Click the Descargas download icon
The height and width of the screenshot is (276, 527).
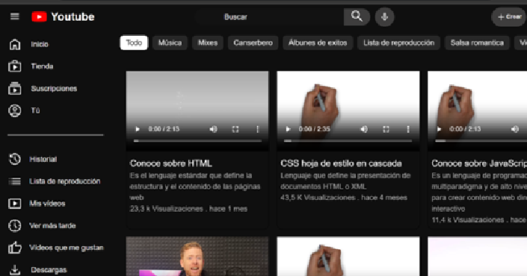15,269
